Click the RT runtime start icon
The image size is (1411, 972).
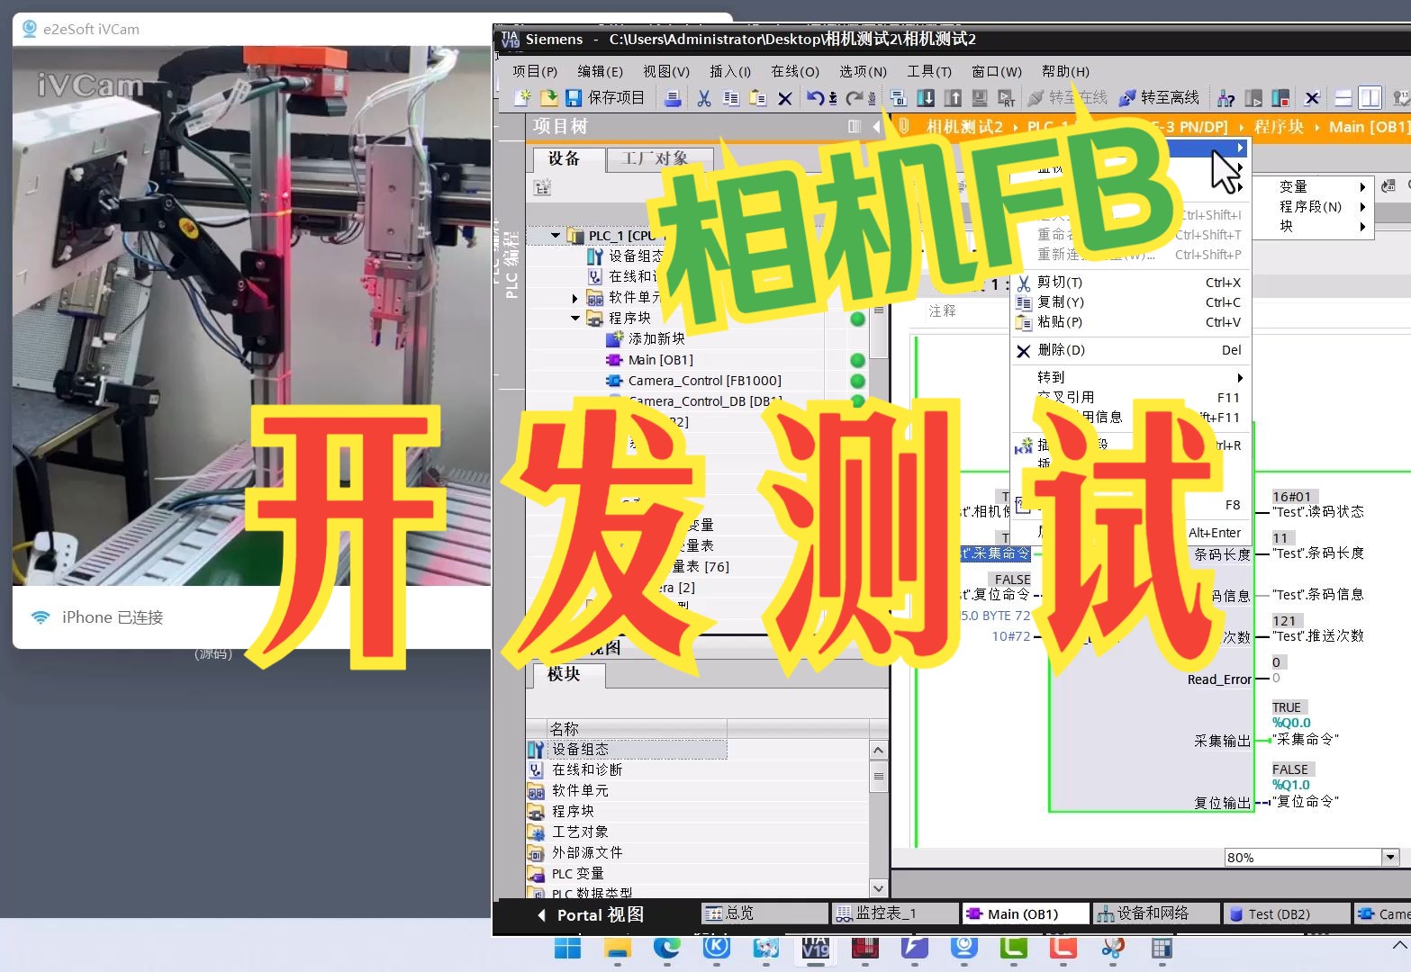pyautogui.click(x=1007, y=98)
